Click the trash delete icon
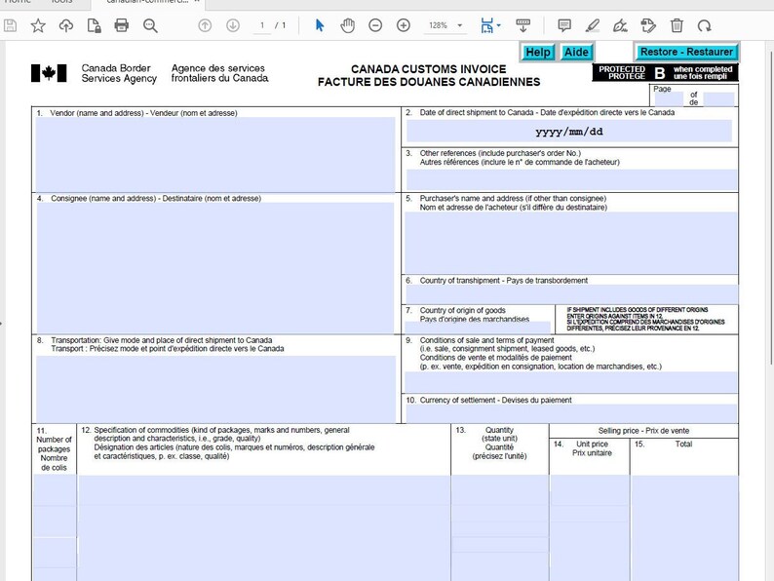Screen dimensions: 774x581 tap(677, 25)
